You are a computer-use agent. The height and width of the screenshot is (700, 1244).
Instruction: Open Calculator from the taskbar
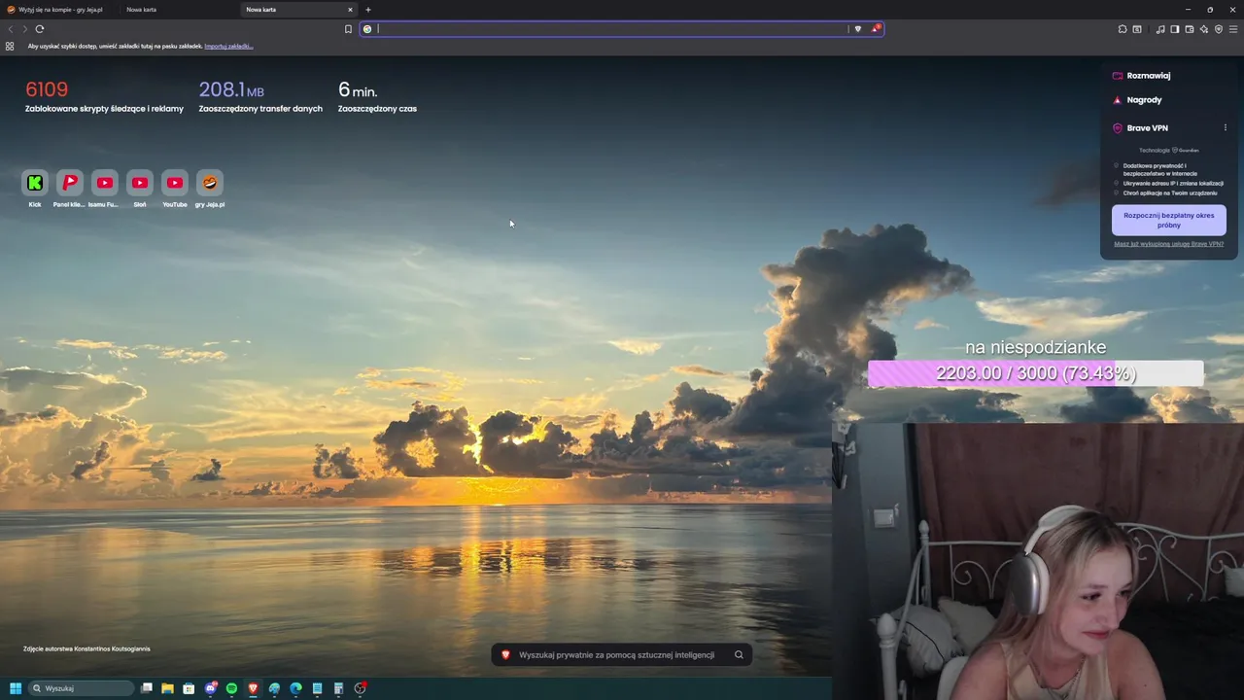point(338,688)
